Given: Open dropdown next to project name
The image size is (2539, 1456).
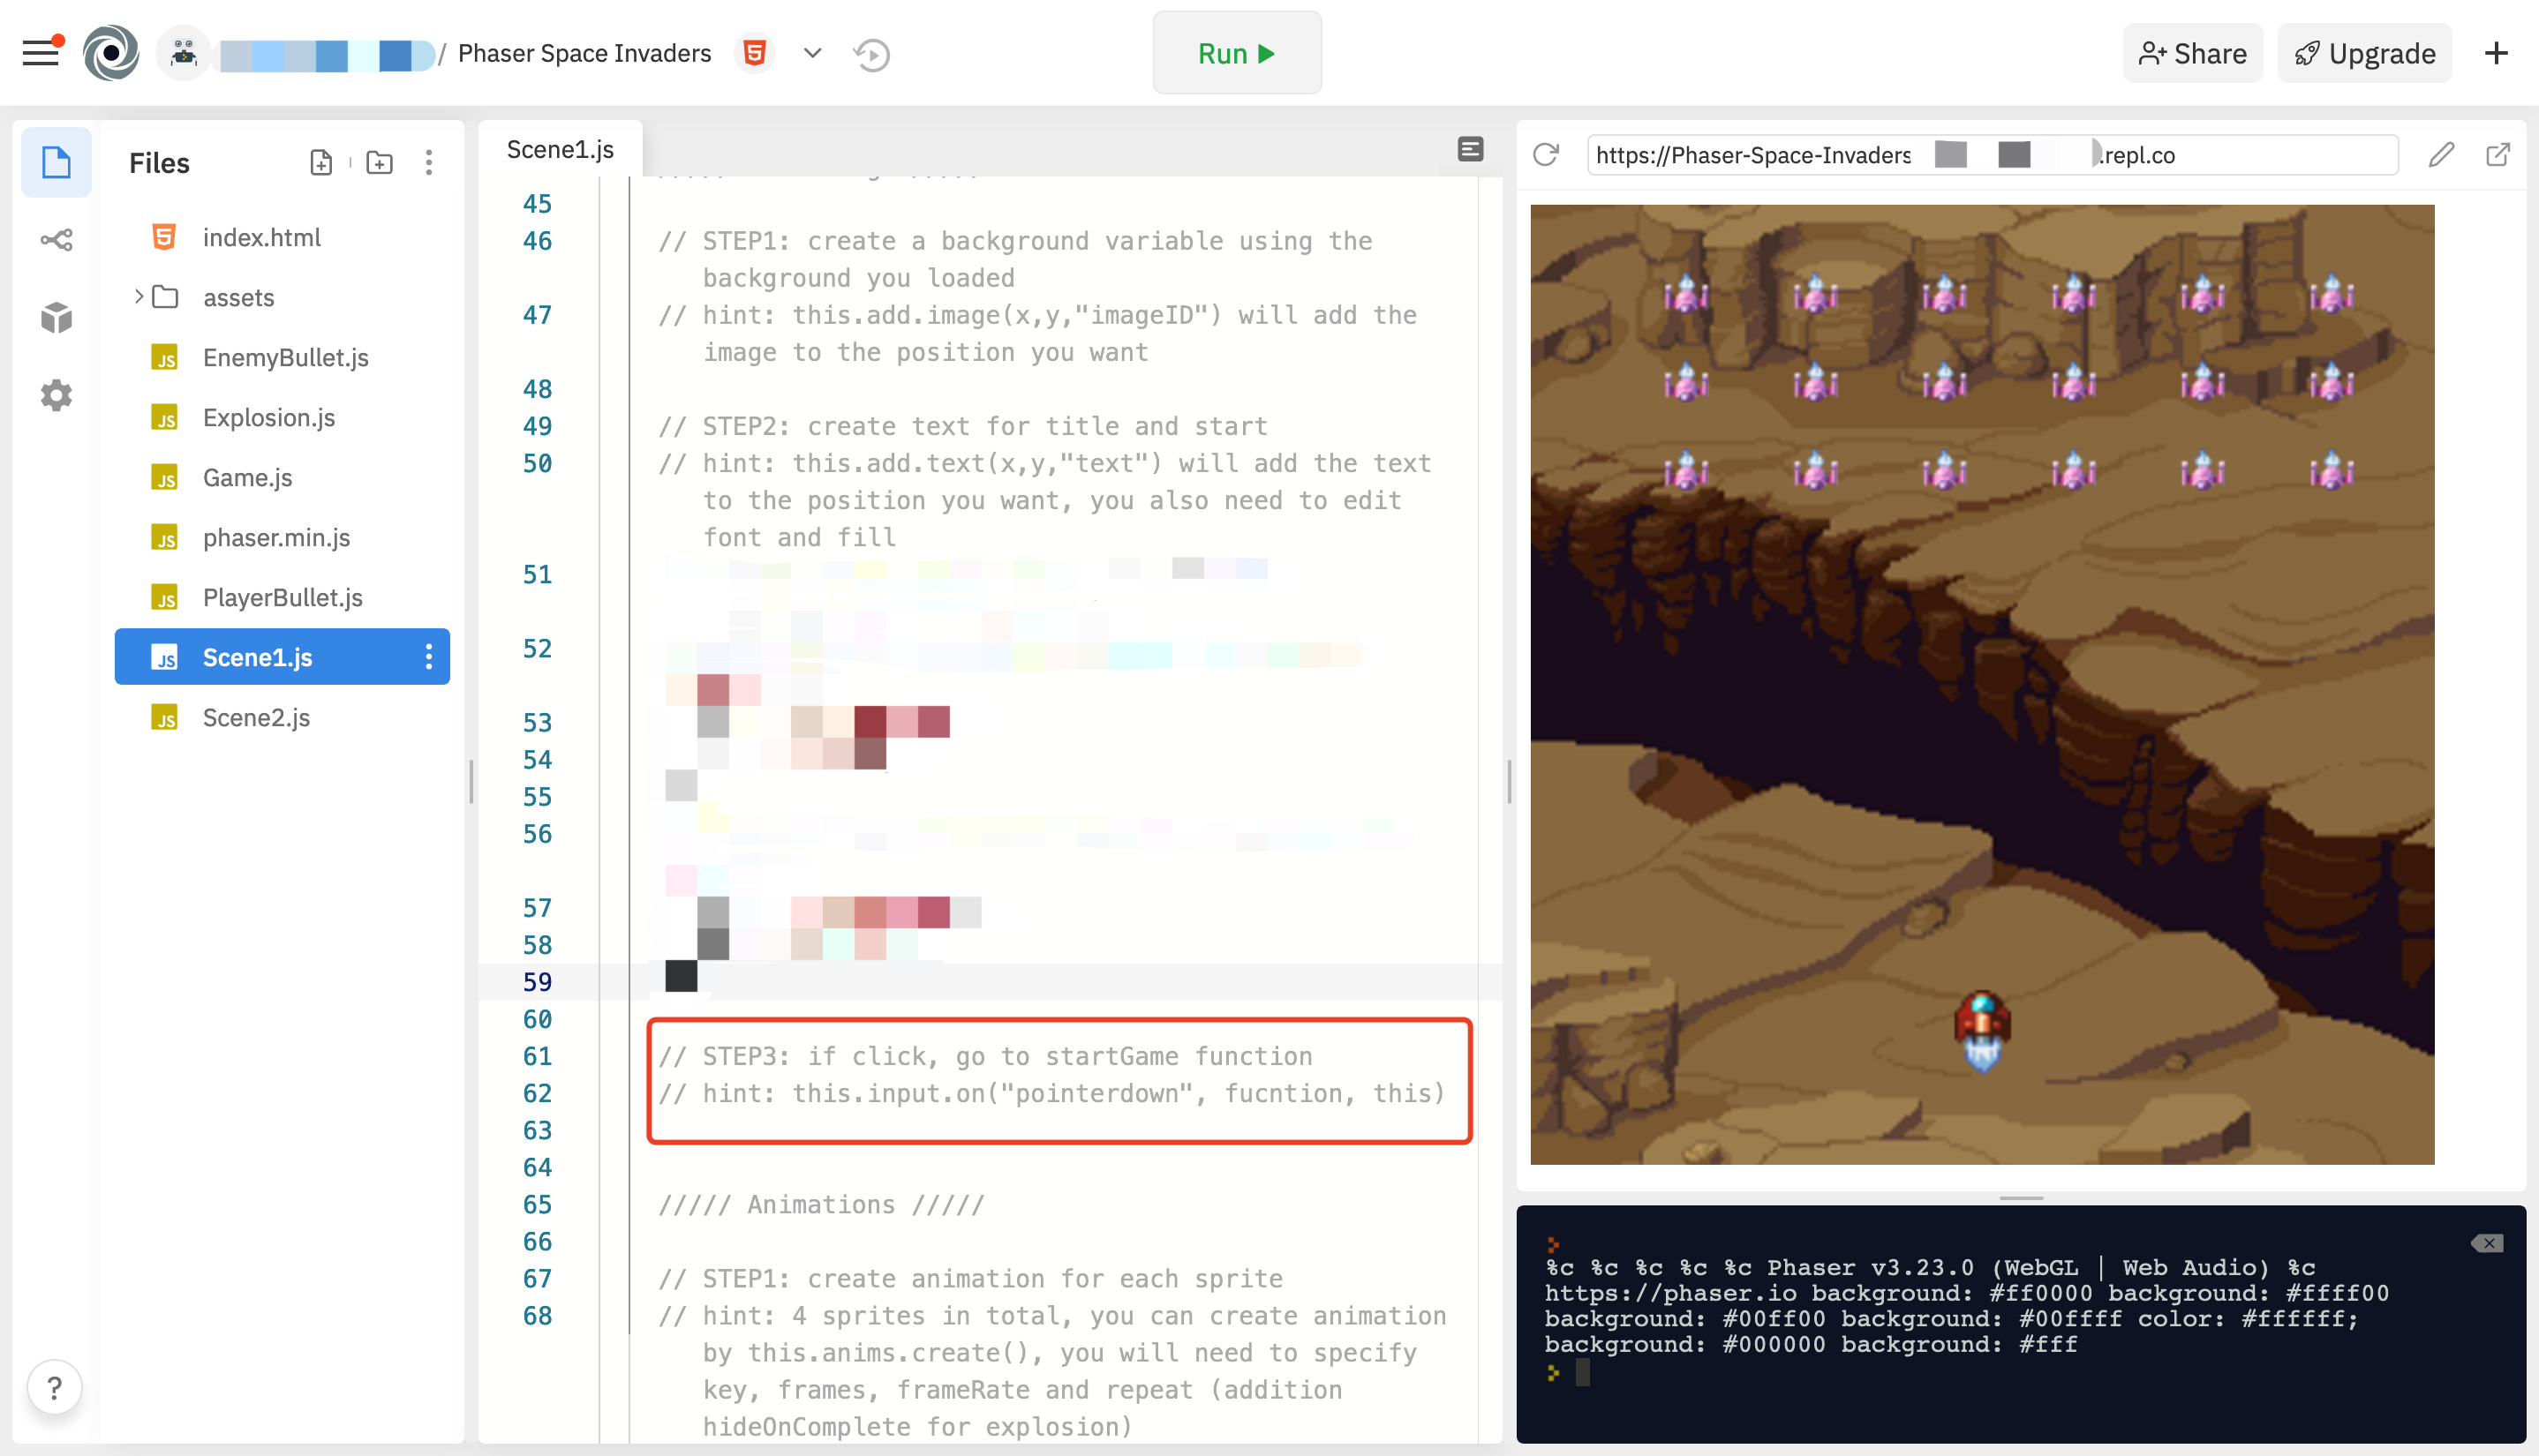Looking at the screenshot, I should [812, 54].
